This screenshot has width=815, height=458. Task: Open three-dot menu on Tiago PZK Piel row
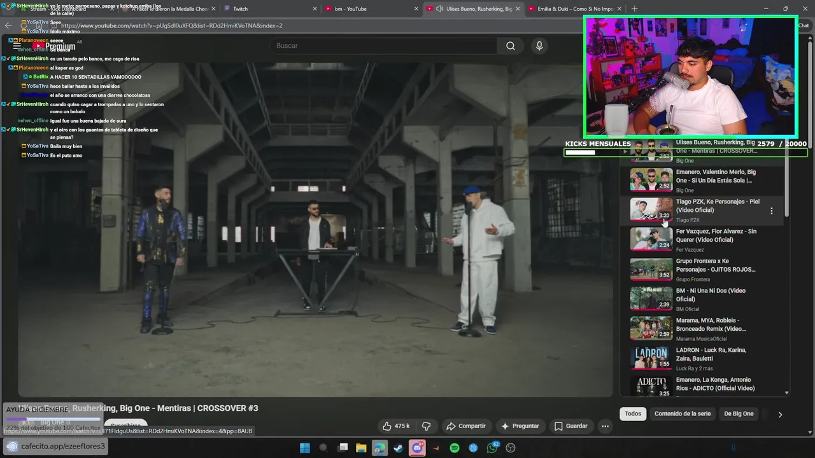coord(772,211)
